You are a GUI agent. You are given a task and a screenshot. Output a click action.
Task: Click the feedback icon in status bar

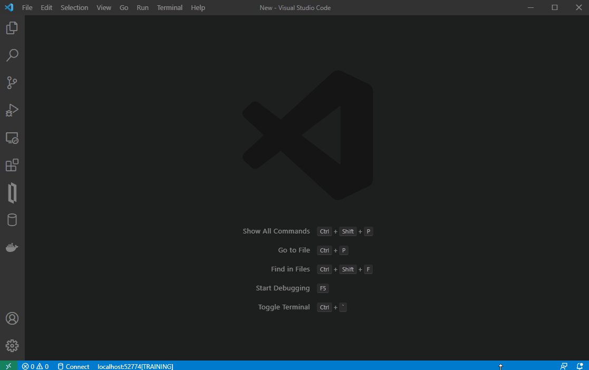click(564, 366)
